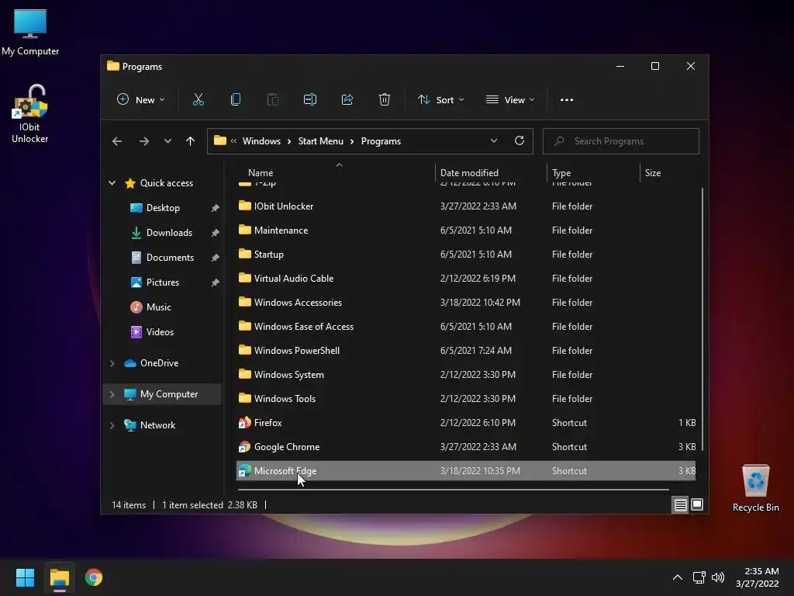Click the volume speaker tray icon

click(x=718, y=577)
